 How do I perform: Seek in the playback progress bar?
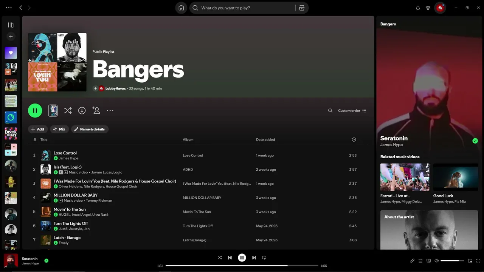pyautogui.click(x=242, y=266)
